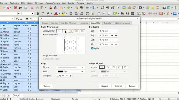Click the Üst padding input field

104,40
